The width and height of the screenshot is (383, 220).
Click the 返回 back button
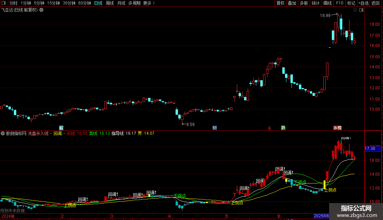(376, 3)
